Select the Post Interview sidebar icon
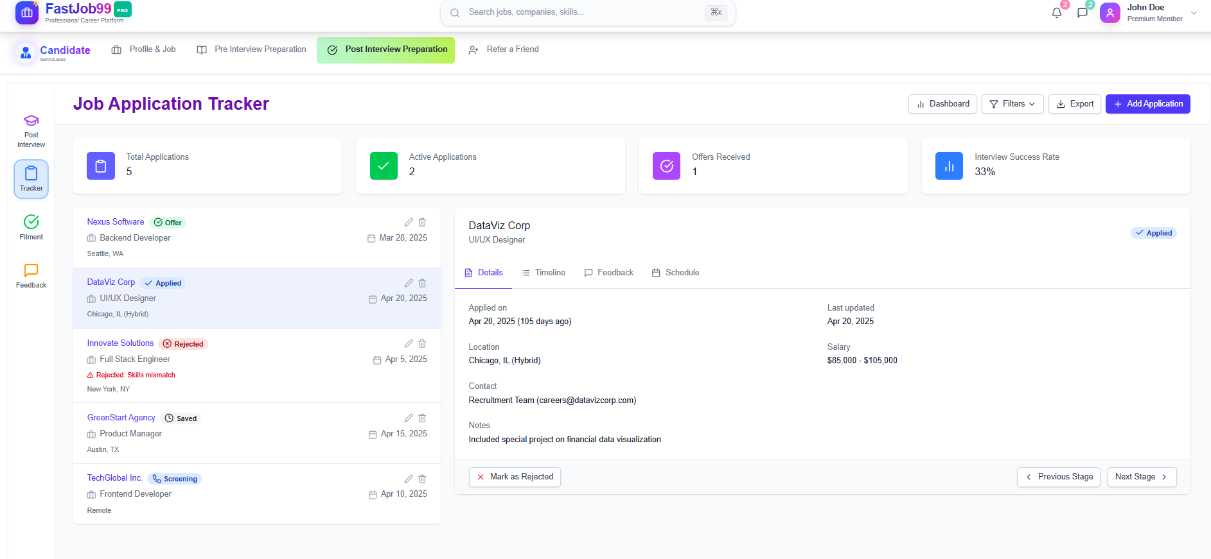1211x559 pixels. coord(31,130)
